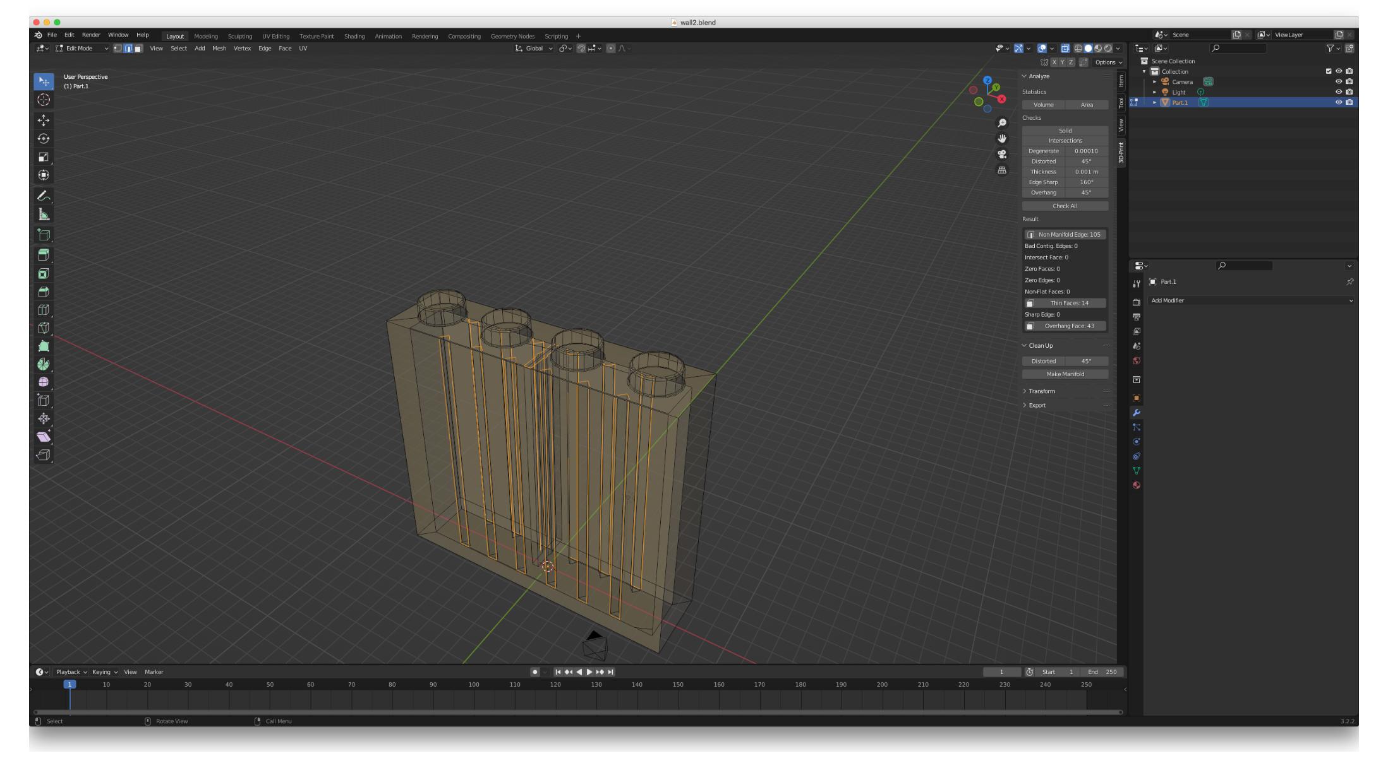The width and height of the screenshot is (1388, 768).
Task: Calculate the Volume statistic
Action: (1044, 105)
